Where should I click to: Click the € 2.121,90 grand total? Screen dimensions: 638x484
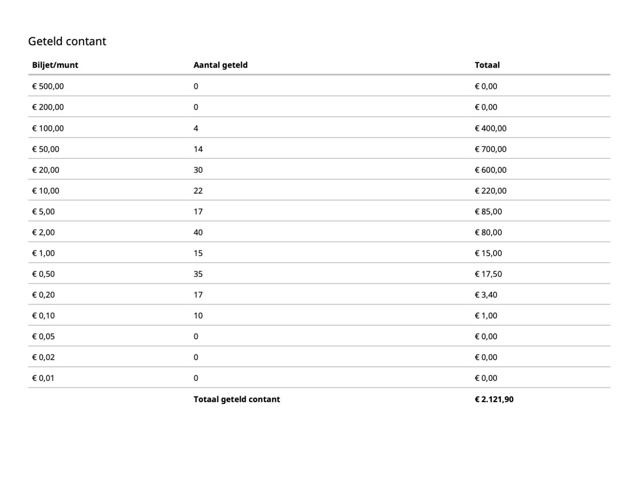click(x=494, y=399)
